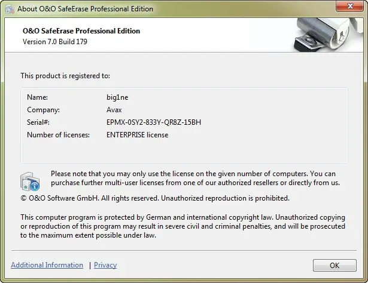Select the registered name big1ne
This screenshot has width=368, height=283.
(x=117, y=97)
